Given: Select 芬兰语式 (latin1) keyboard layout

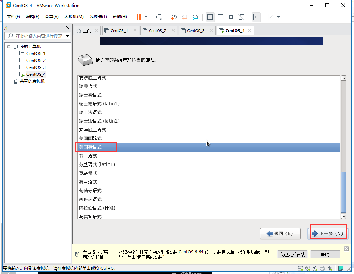Looking at the screenshot, I should pos(208,164).
